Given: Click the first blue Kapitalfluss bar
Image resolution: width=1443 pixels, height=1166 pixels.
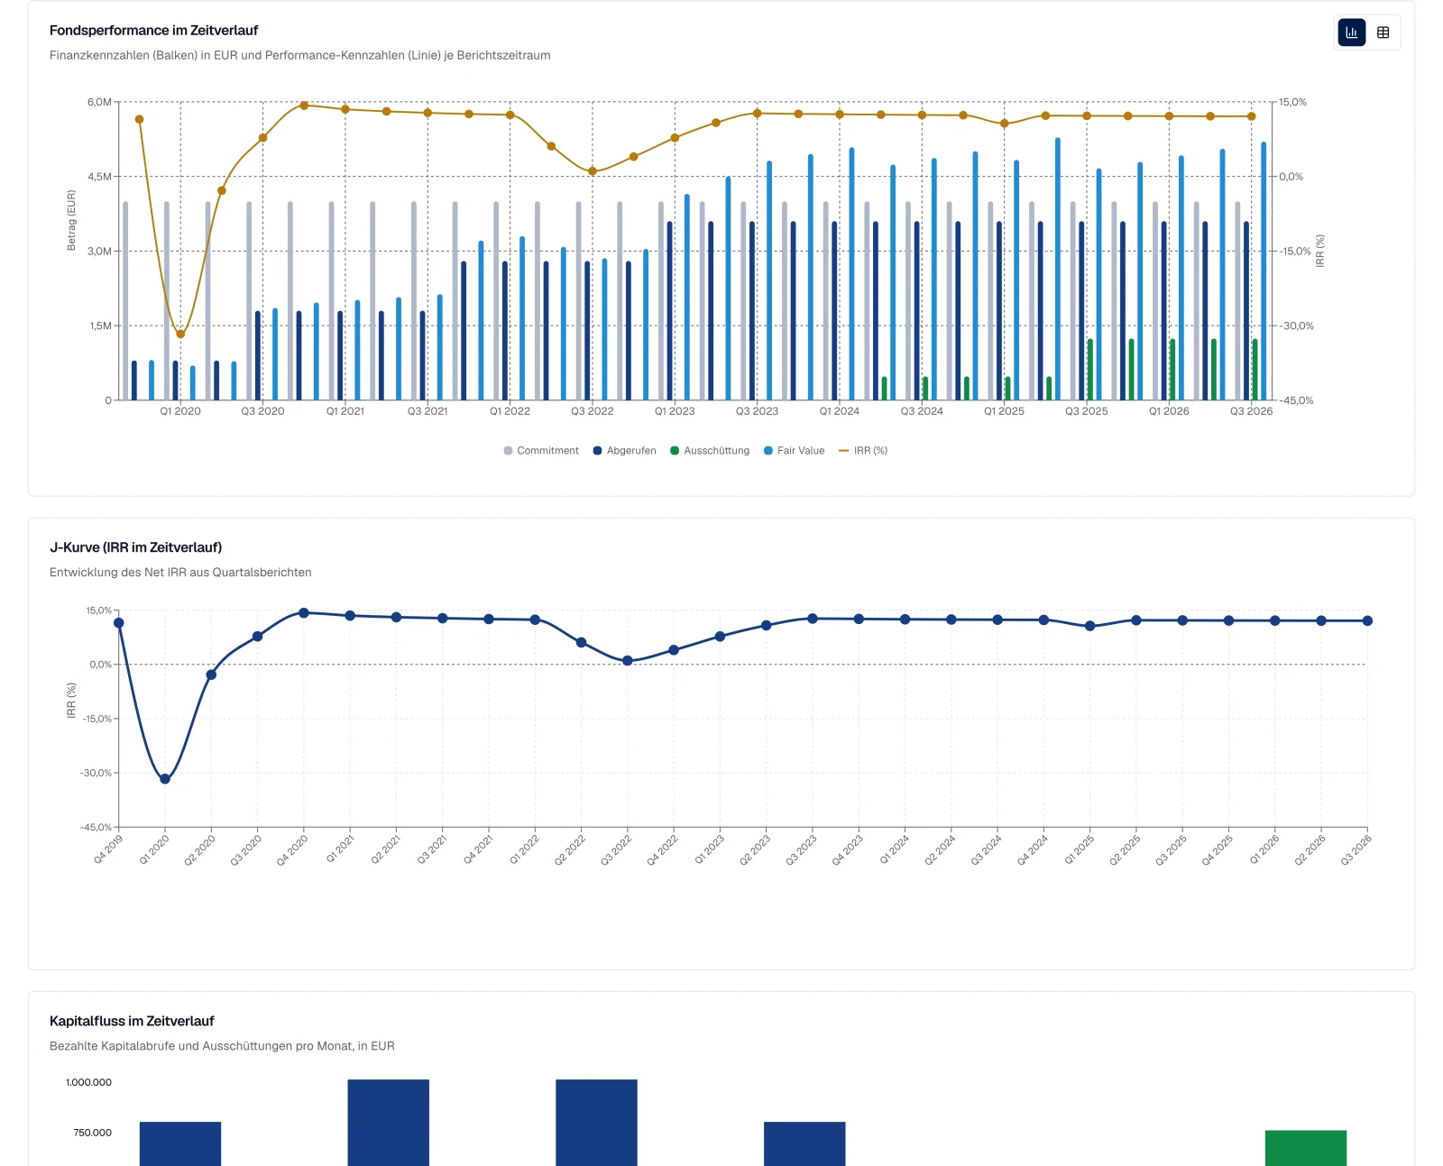Looking at the screenshot, I should coord(180,1143).
